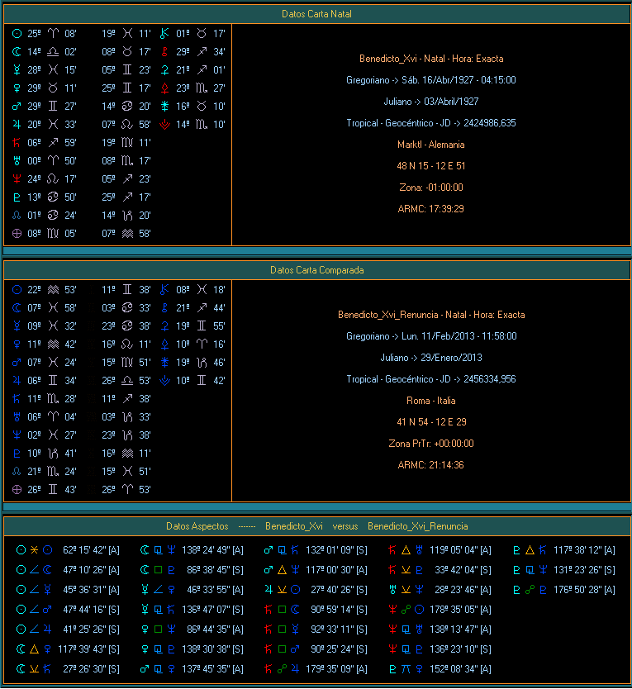Viewport: 632px width, 689px height.
Task: Select 'ARMC: 21:14:36' value
Action: pyautogui.click(x=431, y=465)
